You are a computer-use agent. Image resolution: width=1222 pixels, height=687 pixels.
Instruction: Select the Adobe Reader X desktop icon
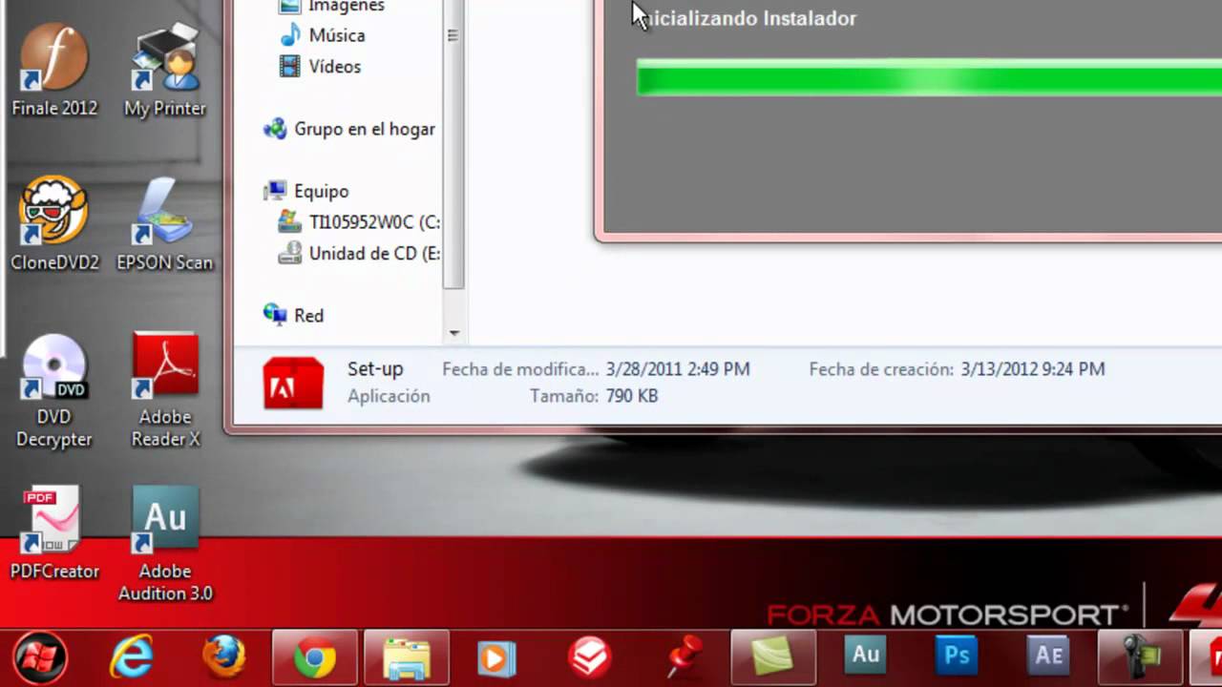pos(165,389)
